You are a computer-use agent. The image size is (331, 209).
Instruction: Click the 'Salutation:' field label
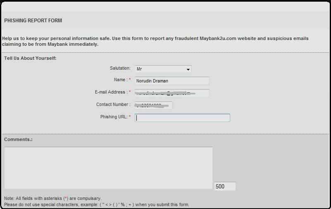[x=120, y=68]
